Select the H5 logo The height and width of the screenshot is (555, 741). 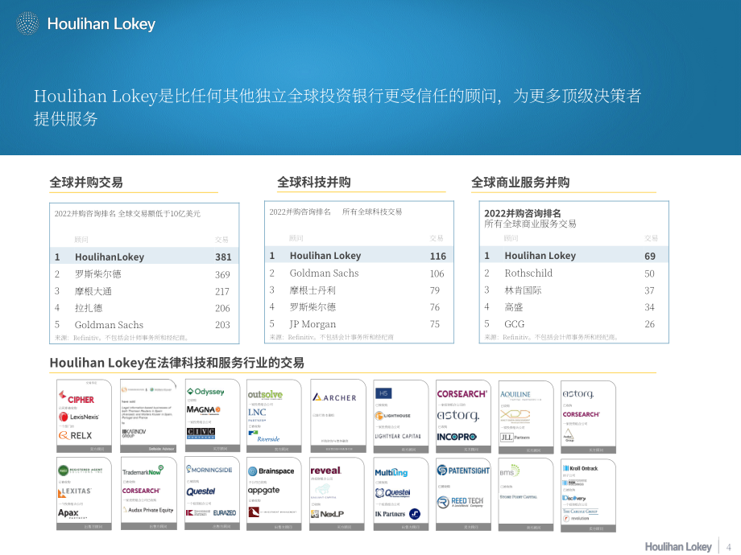[383, 393]
